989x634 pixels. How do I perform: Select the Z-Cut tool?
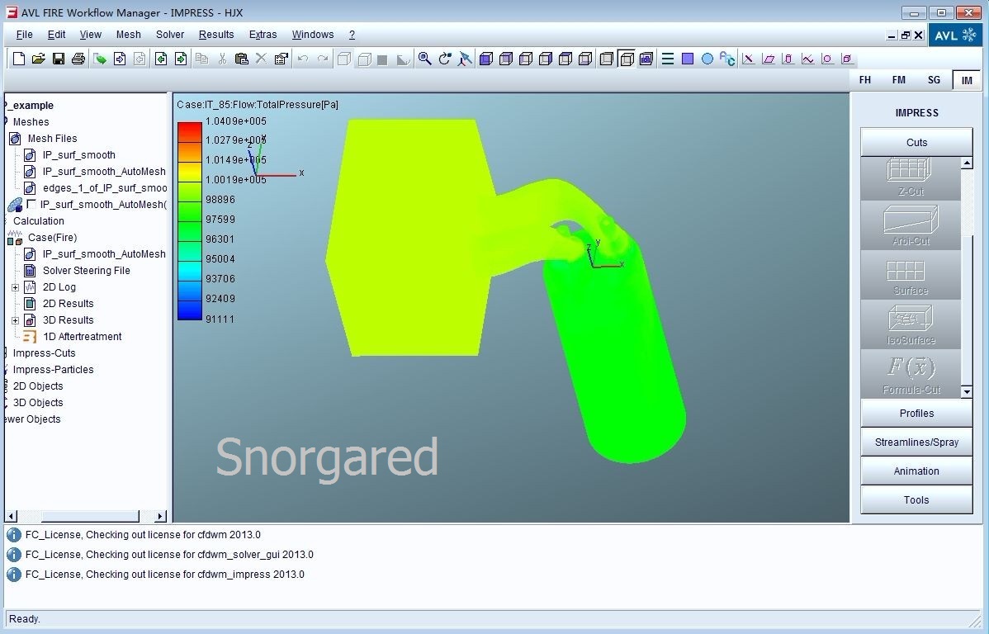(911, 177)
